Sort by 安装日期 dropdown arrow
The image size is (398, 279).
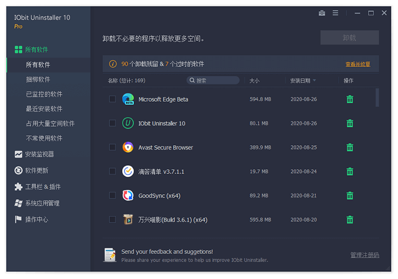coord(315,80)
